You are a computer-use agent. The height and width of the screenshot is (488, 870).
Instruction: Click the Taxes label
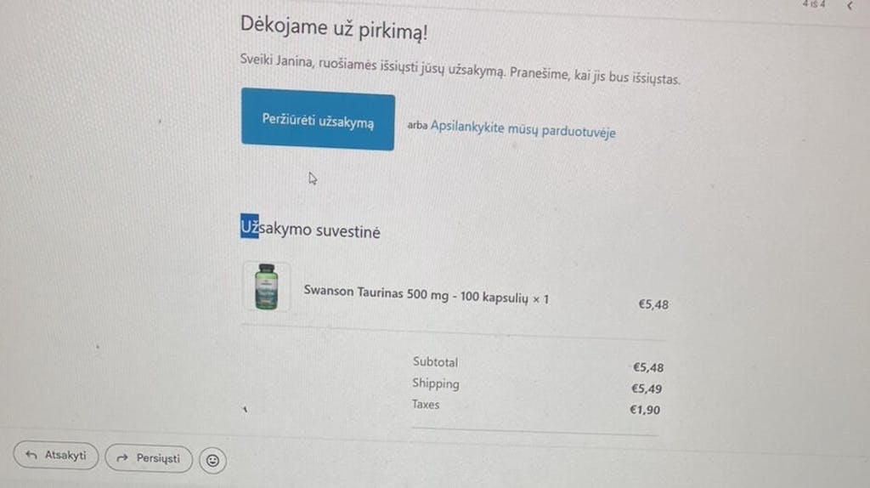426,404
